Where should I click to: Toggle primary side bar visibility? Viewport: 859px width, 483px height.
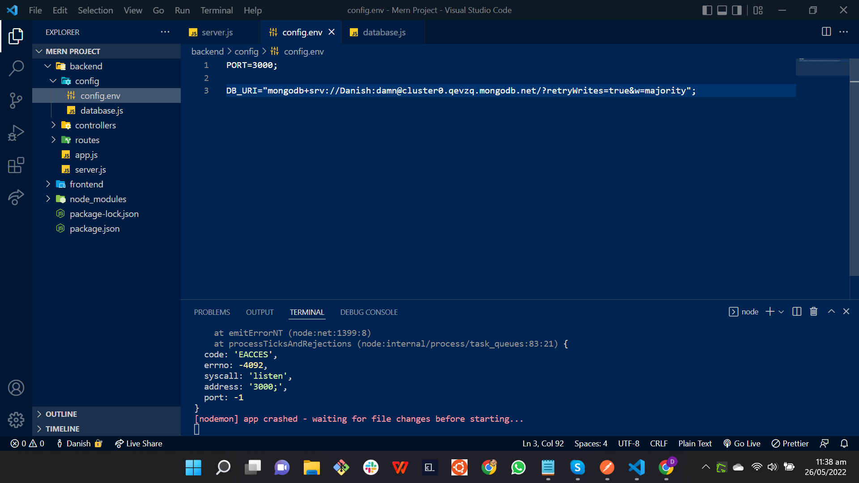tap(707, 10)
